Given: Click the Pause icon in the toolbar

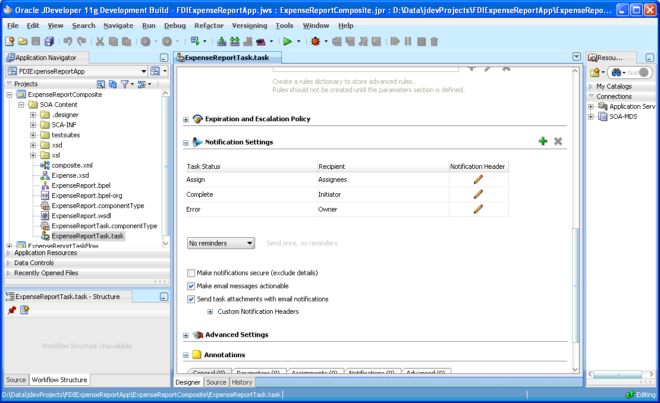Looking at the screenshot, I should tap(408, 41).
